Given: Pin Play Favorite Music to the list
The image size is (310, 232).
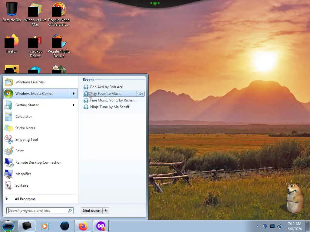Looking at the screenshot, I should point(141,94).
